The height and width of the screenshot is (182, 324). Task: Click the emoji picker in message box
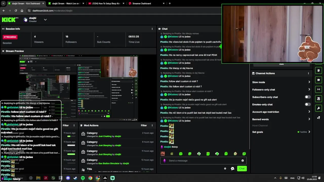[x=242, y=161]
